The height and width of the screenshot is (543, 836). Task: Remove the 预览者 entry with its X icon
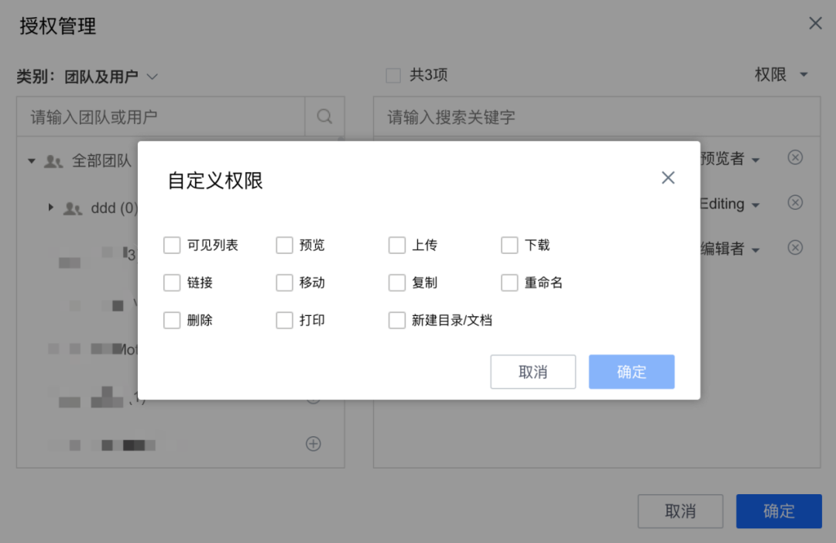point(795,157)
